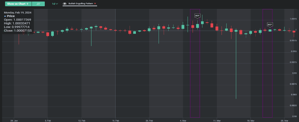This screenshot has height=122, width=299.
Task: Click the 0.995 price axis label
Action: click(x=294, y=51)
